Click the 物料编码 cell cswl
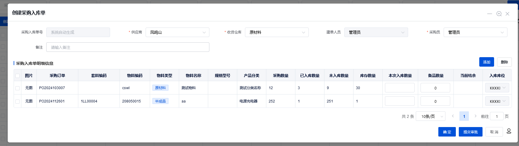 point(126,88)
